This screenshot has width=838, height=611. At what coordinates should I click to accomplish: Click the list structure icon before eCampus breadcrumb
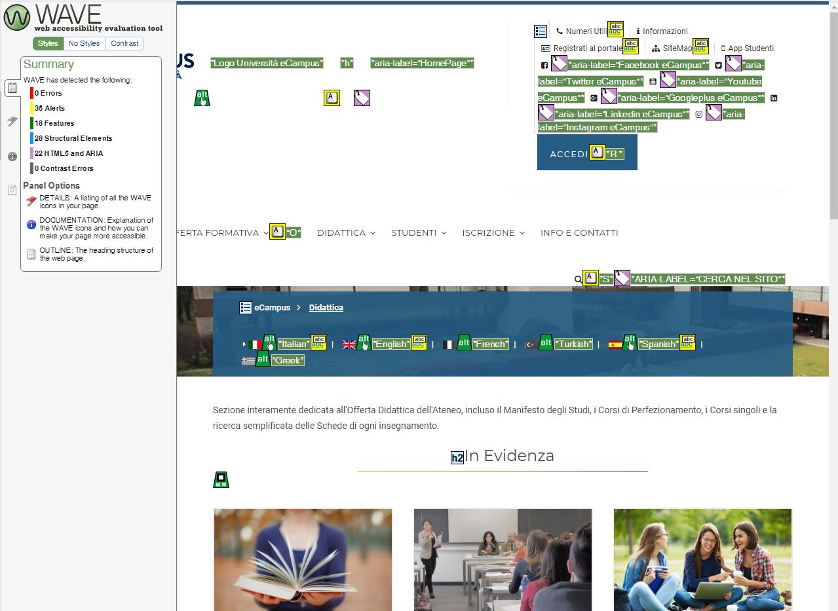pyautogui.click(x=246, y=308)
